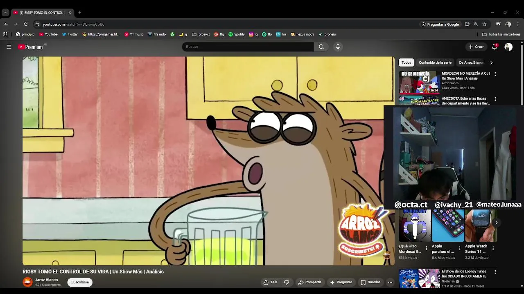Open the nexus mods bookmark
The height and width of the screenshot is (294, 524).
coord(302,34)
